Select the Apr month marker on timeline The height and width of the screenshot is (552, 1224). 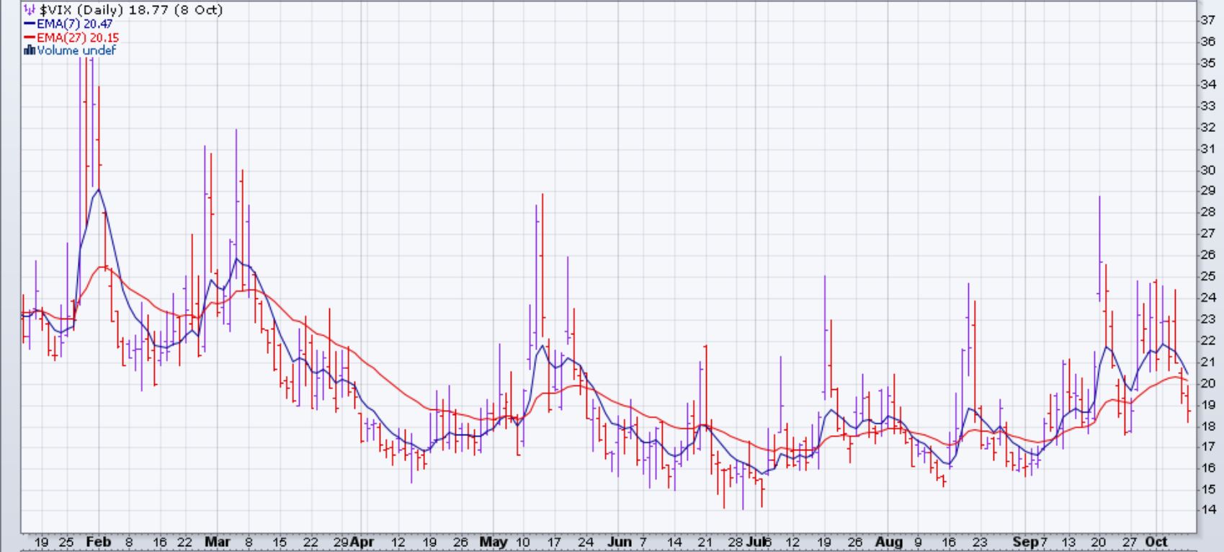tap(362, 542)
